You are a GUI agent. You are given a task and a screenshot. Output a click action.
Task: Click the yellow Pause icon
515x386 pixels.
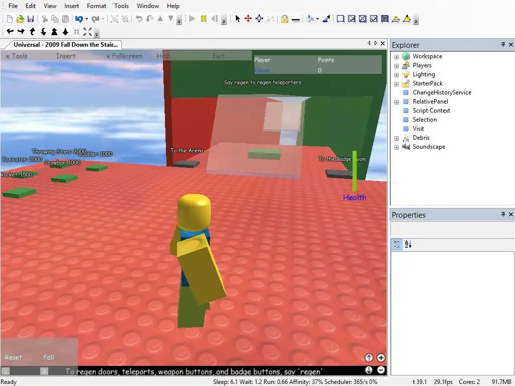[204, 19]
